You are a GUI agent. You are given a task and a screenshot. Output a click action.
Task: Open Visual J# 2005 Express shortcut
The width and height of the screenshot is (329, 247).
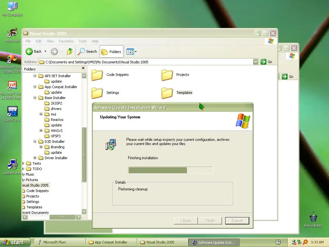[12, 90]
